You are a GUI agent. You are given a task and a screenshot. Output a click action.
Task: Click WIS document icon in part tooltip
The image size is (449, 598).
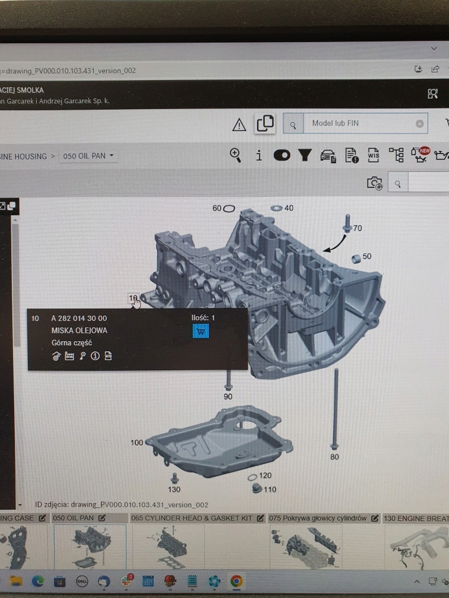tap(109, 356)
